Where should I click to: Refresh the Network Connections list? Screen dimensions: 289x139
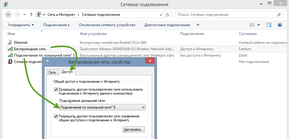pos(167,15)
